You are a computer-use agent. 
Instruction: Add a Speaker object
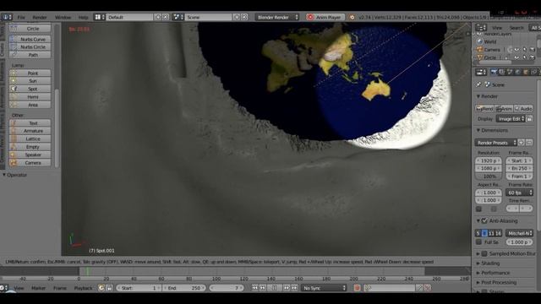tap(30, 155)
